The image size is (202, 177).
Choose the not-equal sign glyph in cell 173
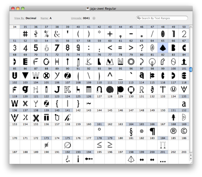point(46,145)
